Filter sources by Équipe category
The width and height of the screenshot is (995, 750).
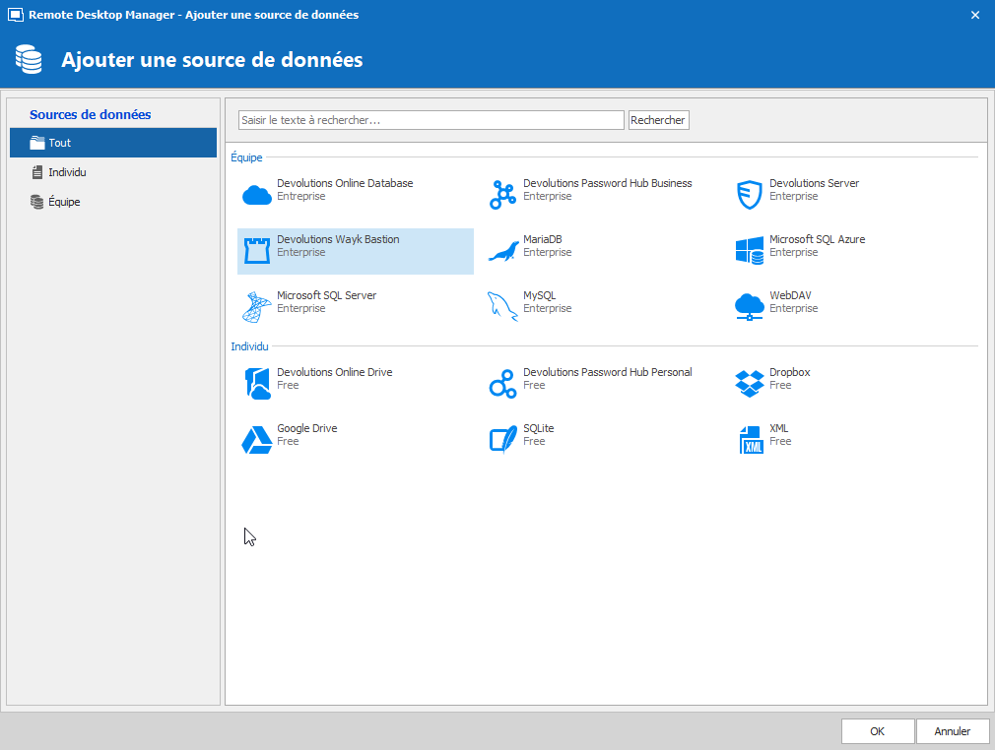pyautogui.click(x=113, y=202)
